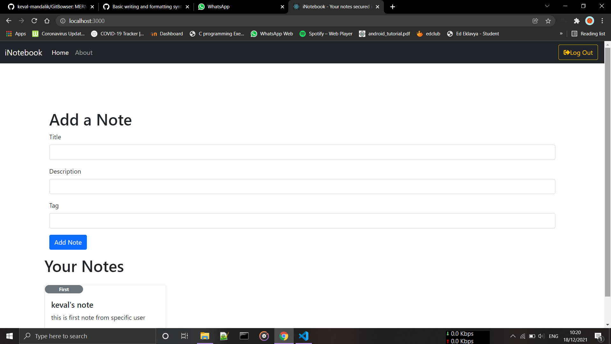611x344 pixels.
Task: Launch Spotify Web Player from the bookmarks bar
Action: 326,33
